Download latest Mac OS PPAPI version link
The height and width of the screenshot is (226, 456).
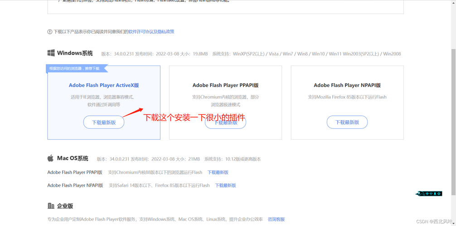[x=218, y=172]
